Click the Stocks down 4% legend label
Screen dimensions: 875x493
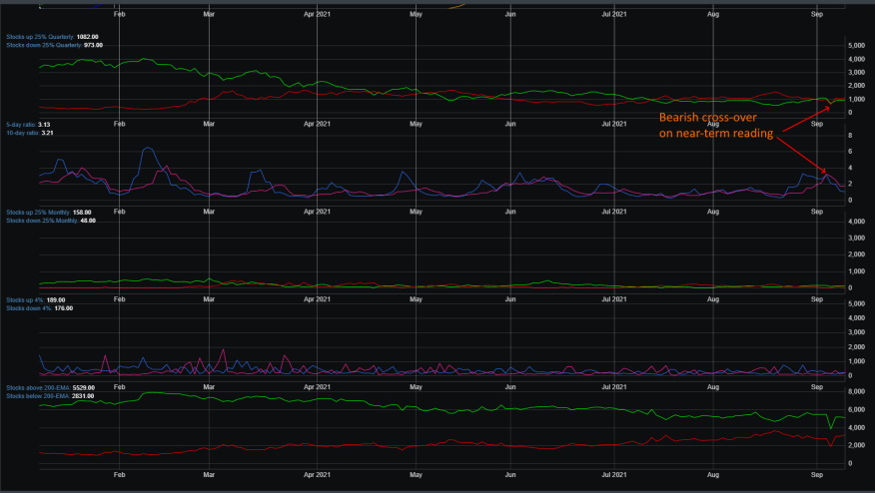(39, 308)
